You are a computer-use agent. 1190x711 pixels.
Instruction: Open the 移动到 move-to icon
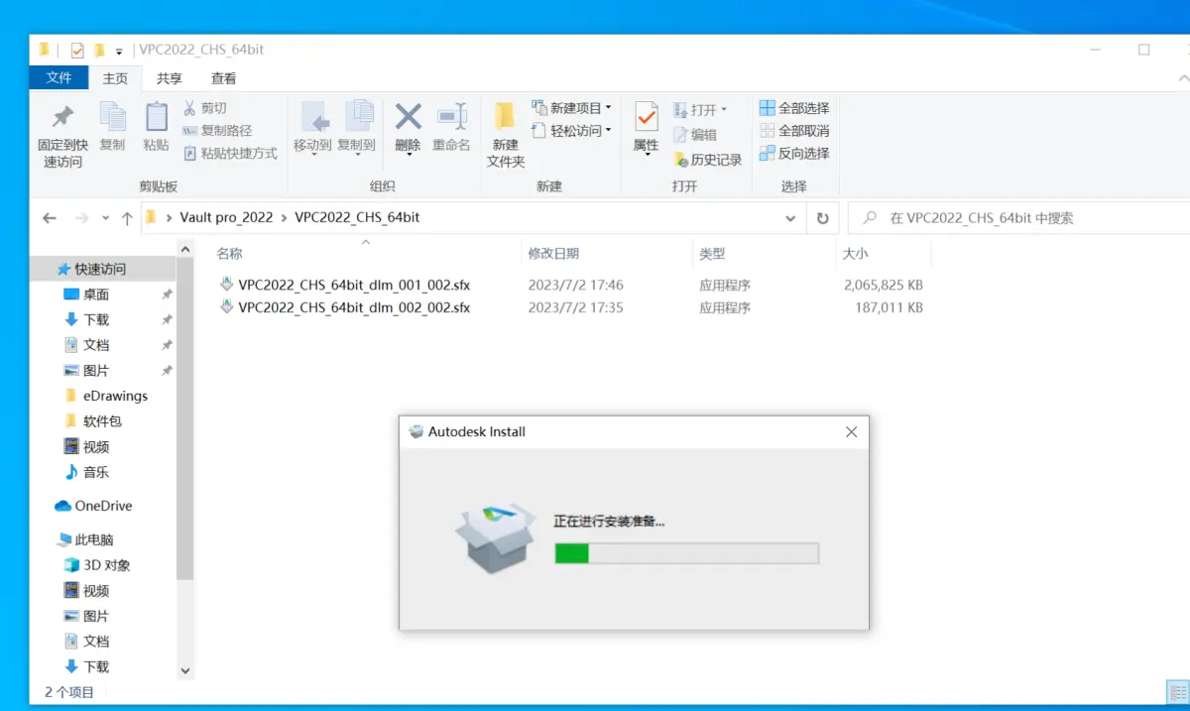[x=313, y=117]
